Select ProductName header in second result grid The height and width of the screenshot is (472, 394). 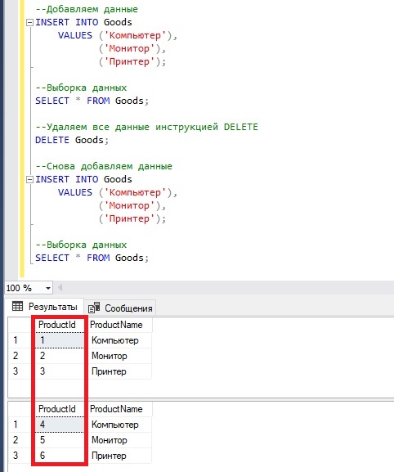click(x=116, y=409)
